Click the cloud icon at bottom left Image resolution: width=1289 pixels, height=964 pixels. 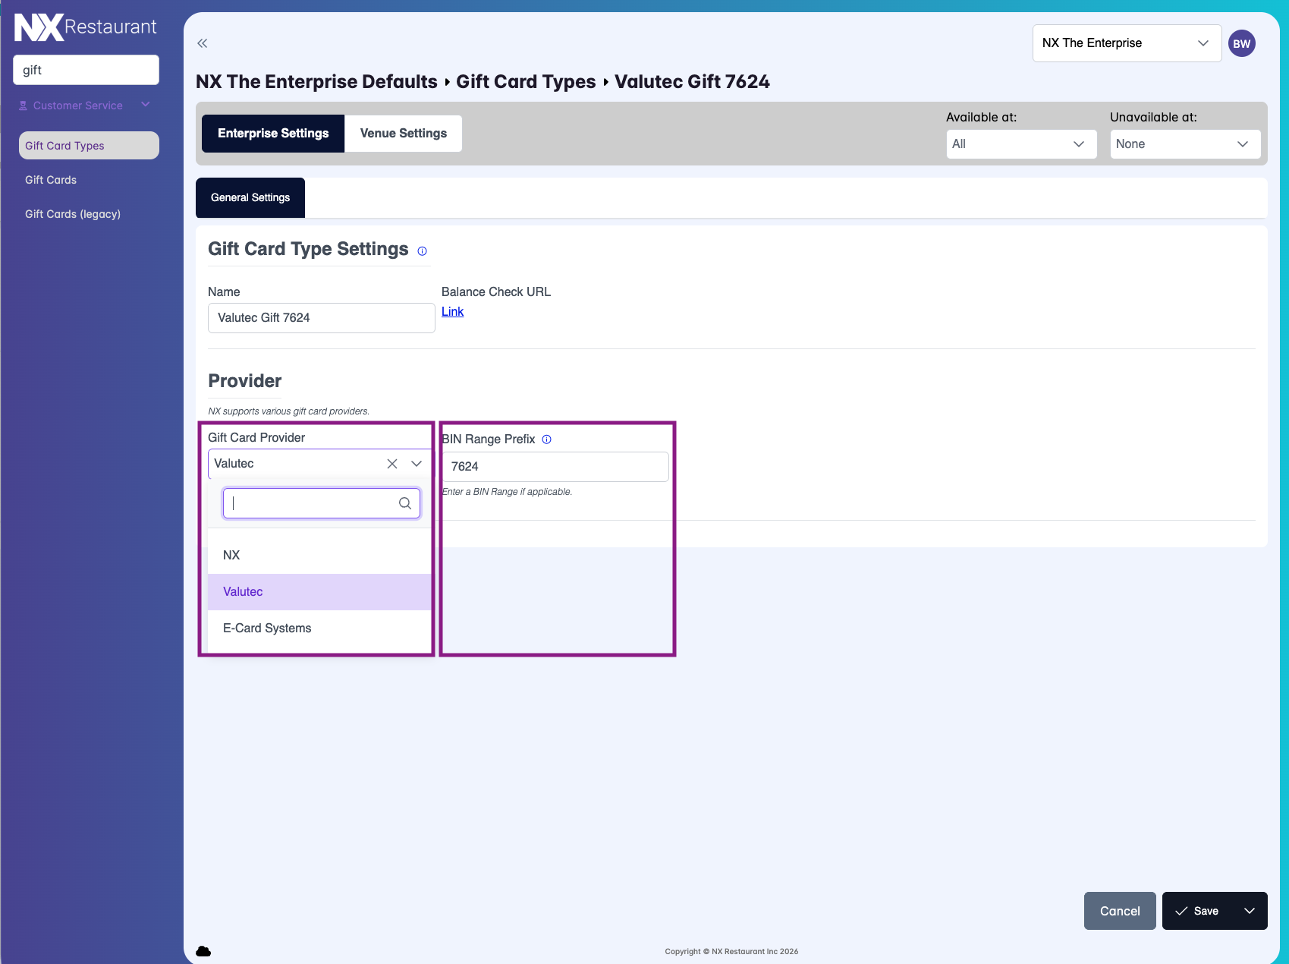pyautogui.click(x=203, y=951)
